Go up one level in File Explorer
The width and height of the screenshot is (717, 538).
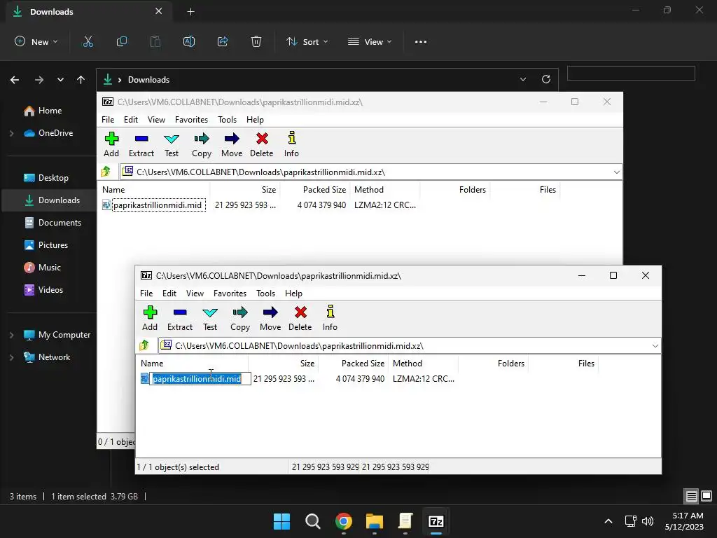click(81, 80)
